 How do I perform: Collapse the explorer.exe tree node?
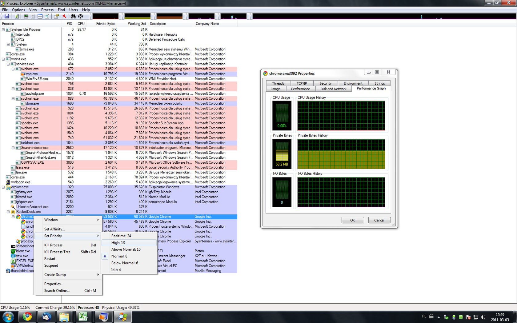(x=3, y=187)
